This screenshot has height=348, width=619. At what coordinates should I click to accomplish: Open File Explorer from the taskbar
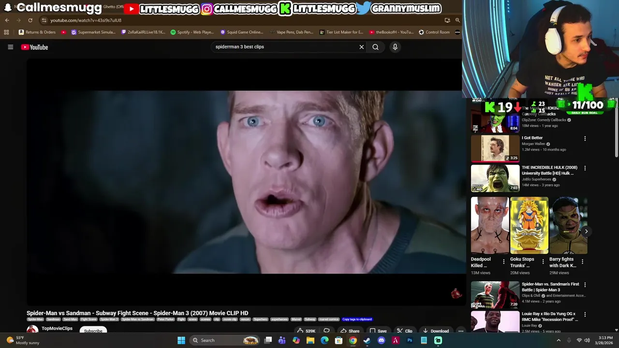(310, 340)
